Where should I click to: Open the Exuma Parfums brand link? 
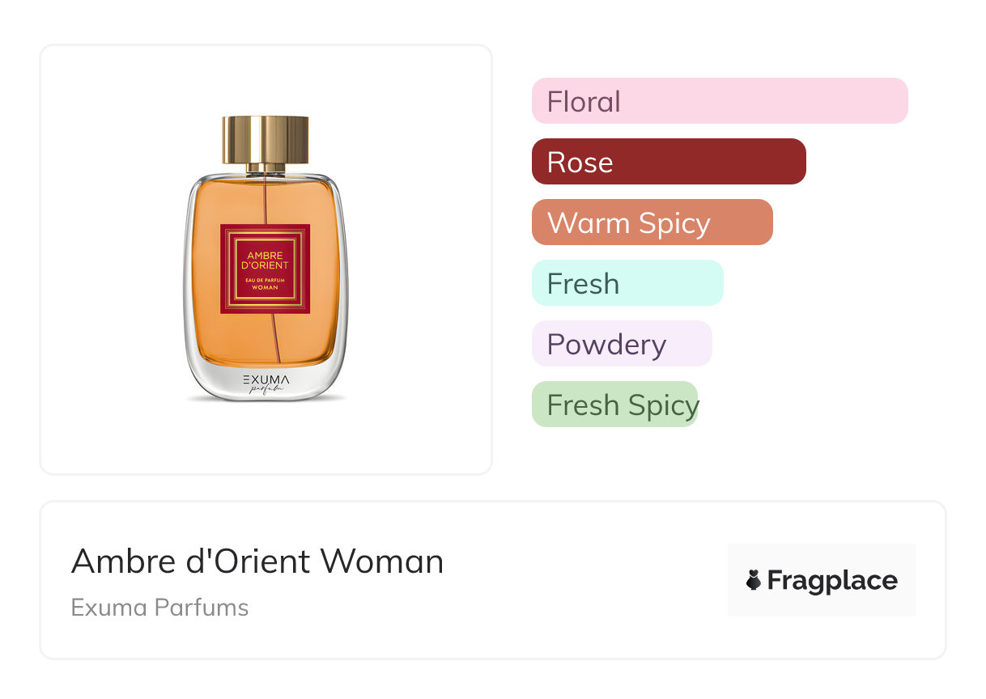point(159,608)
